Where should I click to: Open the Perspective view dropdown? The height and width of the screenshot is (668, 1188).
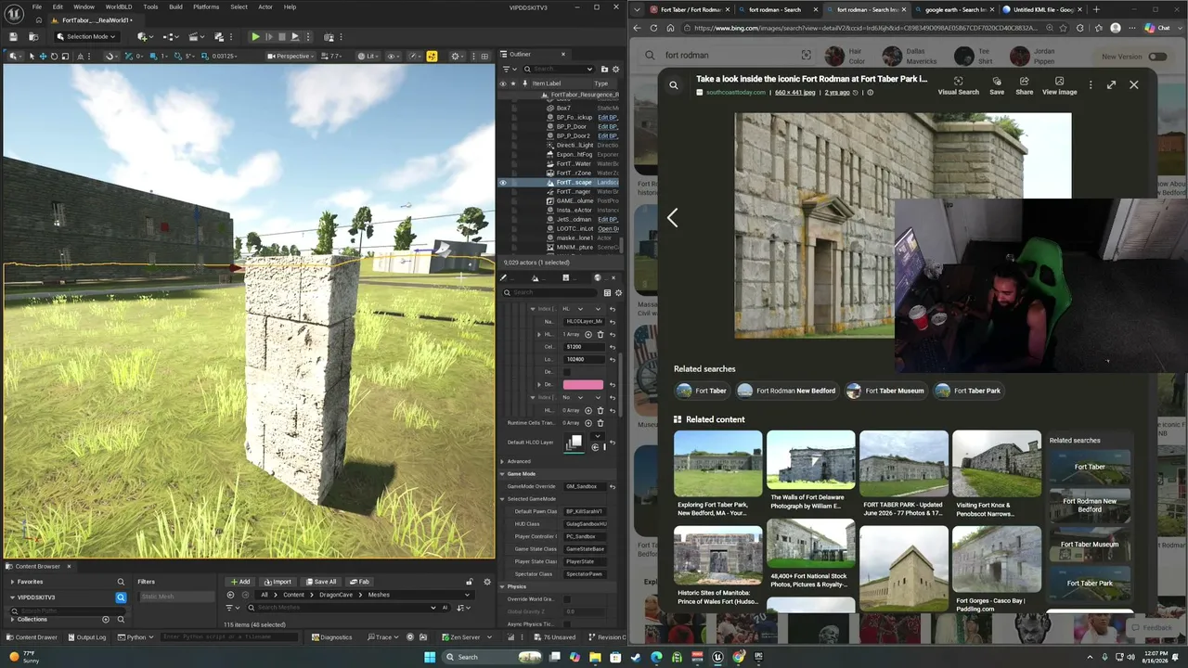pyautogui.click(x=291, y=57)
